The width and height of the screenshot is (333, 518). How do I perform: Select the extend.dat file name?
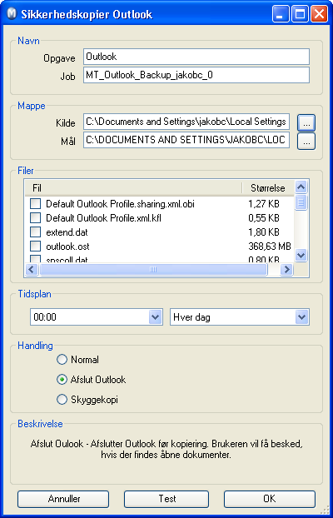pyautogui.click(x=67, y=232)
